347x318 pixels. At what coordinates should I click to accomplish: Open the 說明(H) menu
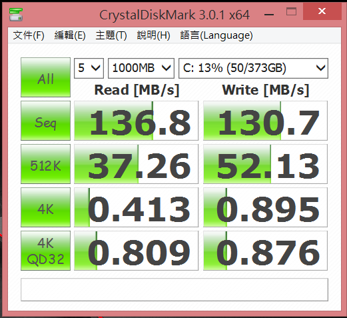point(154,35)
